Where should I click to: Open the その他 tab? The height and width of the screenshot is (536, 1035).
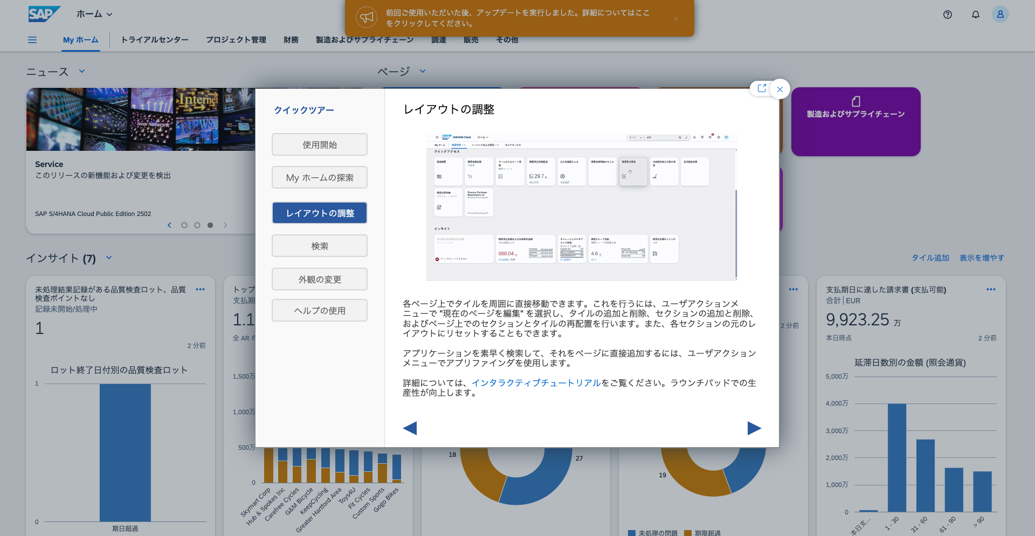point(507,40)
